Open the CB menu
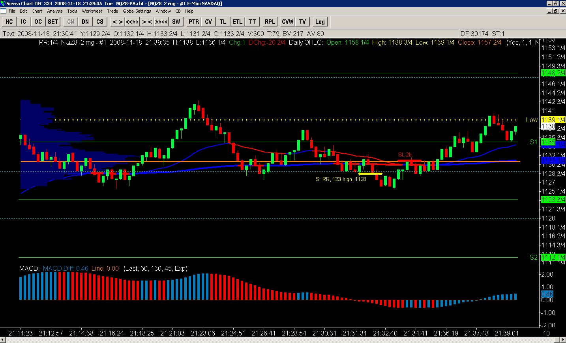The image size is (566, 343). pyautogui.click(x=178, y=11)
